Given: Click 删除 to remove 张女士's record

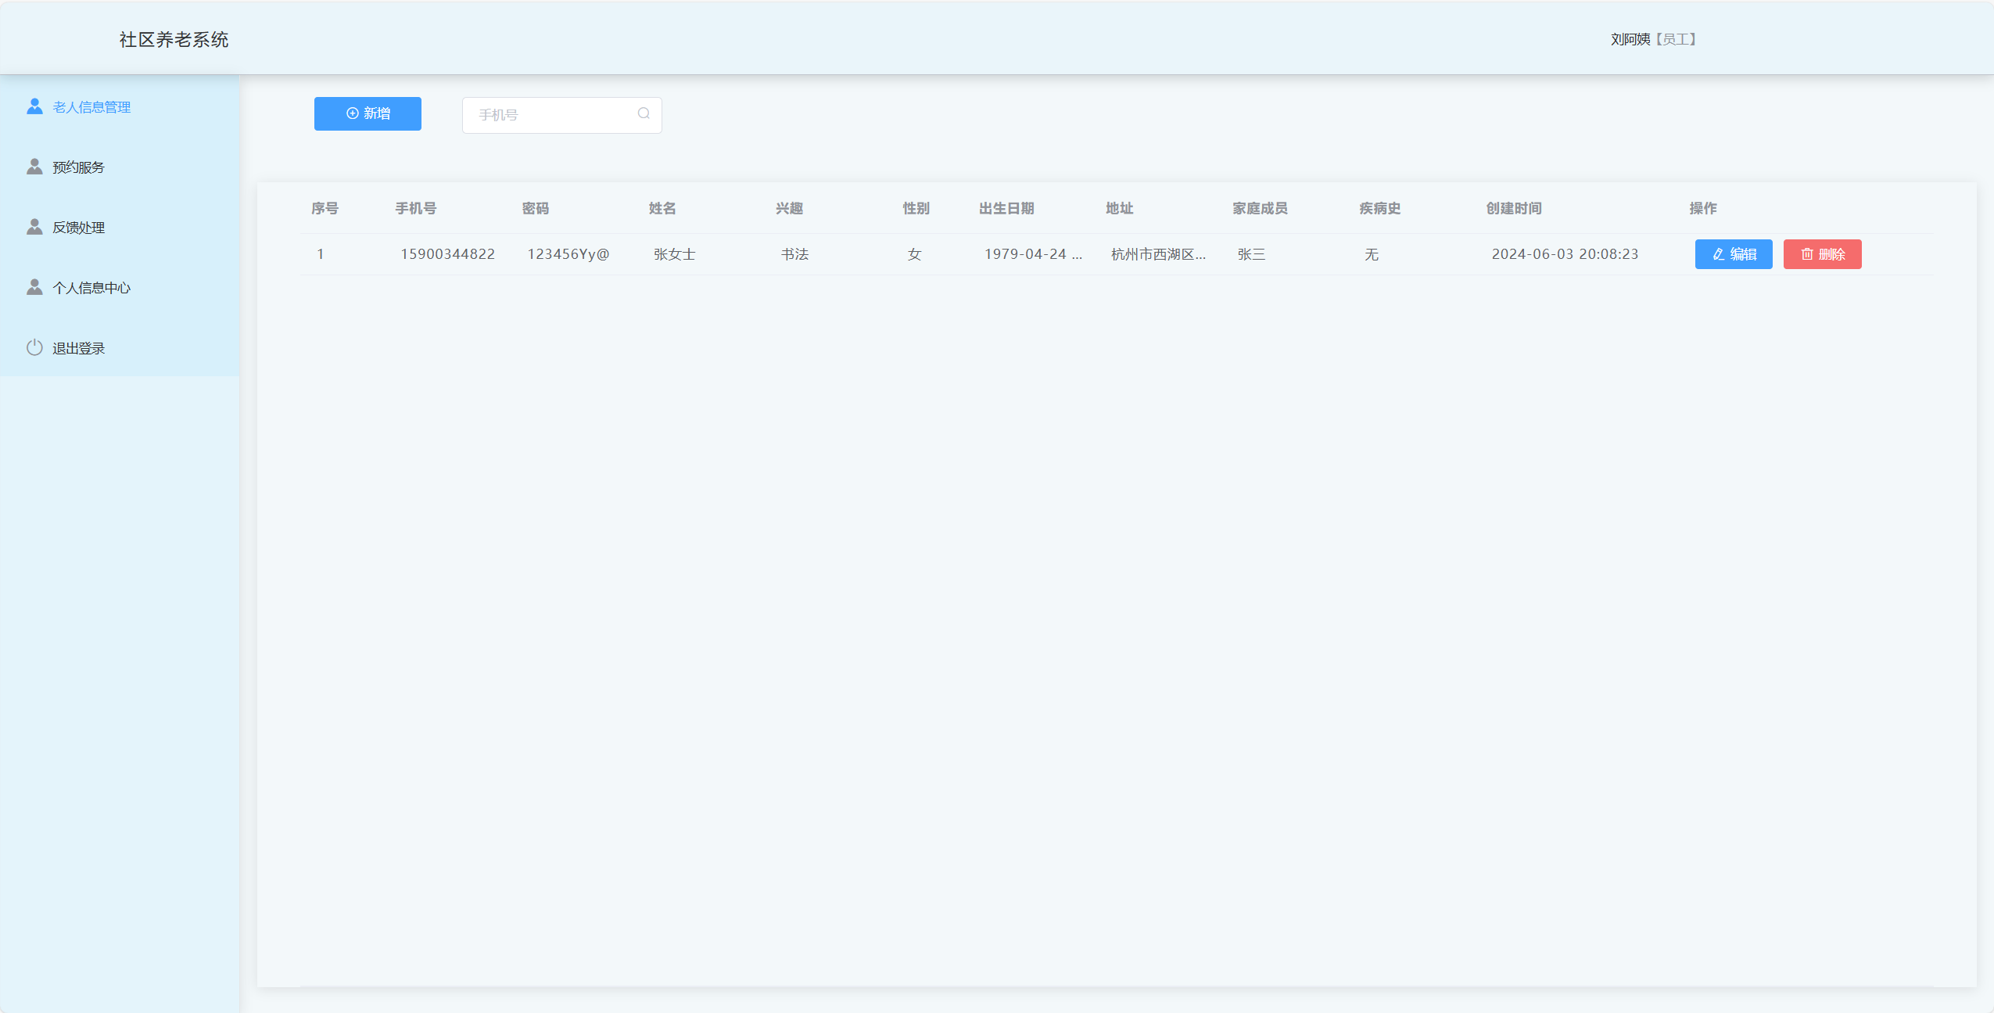Looking at the screenshot, I should [1822, 253].
